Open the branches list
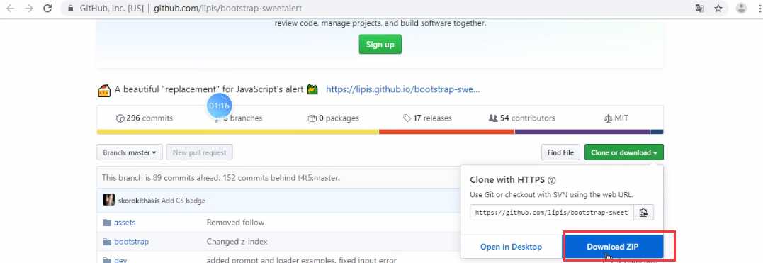 click(239, 118)
